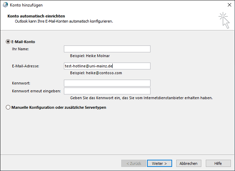Click the Kennwort erneut eingeben field
The image size is (235, 171).
tap(107, 91)
